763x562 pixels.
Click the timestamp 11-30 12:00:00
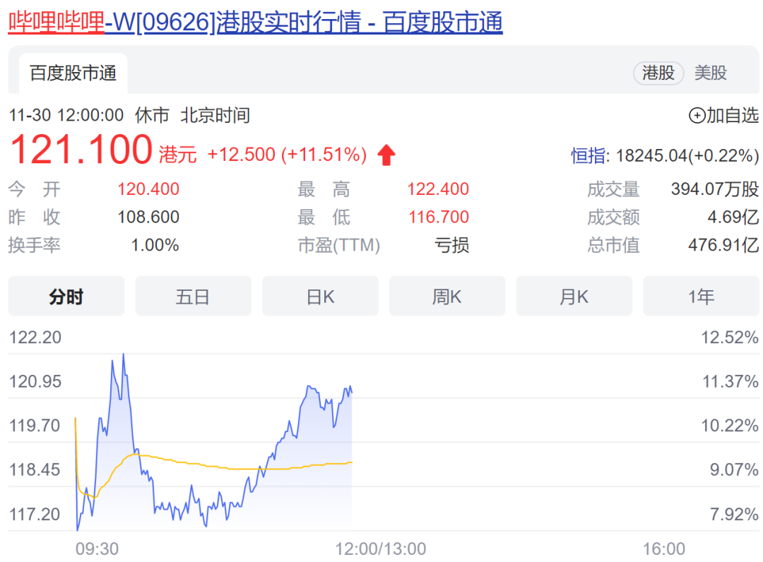[x=66, y=116]
